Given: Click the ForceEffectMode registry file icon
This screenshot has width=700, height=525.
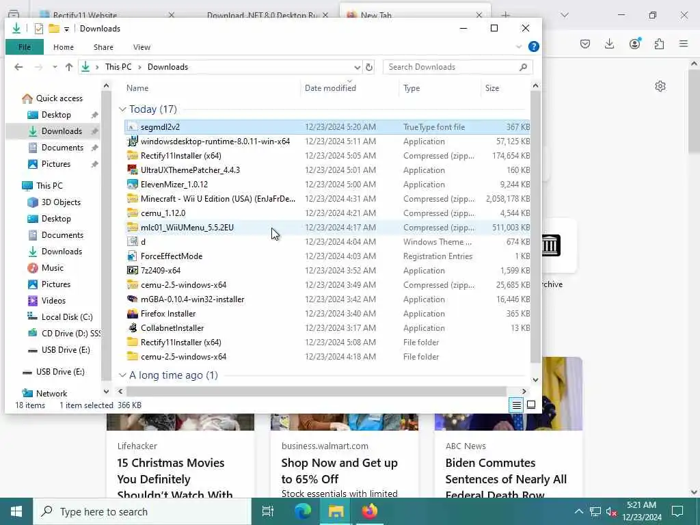Looking at the screenshot, I should (x=132, y=256).
